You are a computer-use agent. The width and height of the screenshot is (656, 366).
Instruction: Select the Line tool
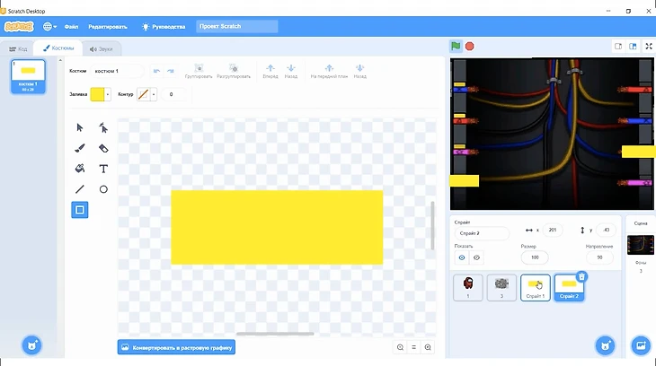pos(80,189)
